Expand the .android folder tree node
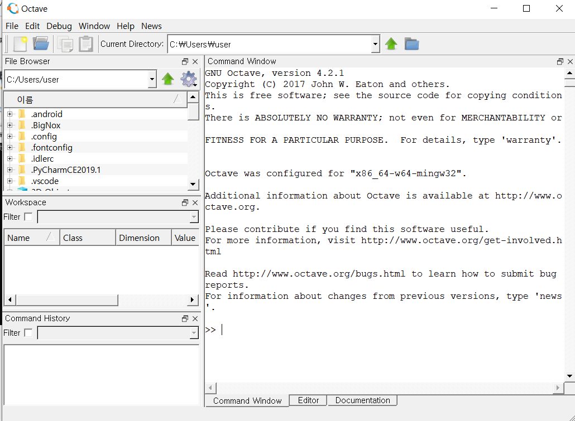Image resolution: width=575 pixels, height=421 pixels. (10, 114)
